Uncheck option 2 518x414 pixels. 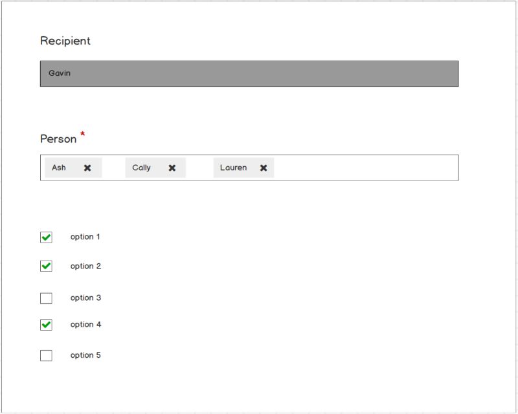(x=45, y=265)
